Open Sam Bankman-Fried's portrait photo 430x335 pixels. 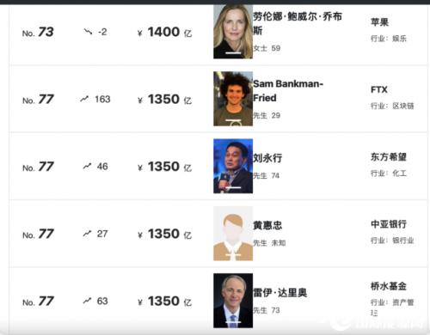point(233,99)
